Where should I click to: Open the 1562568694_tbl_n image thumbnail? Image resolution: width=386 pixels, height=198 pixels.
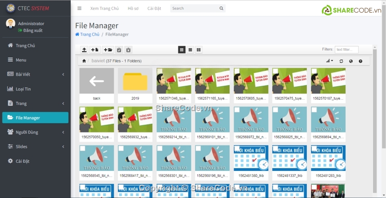(x=328, y=119)
